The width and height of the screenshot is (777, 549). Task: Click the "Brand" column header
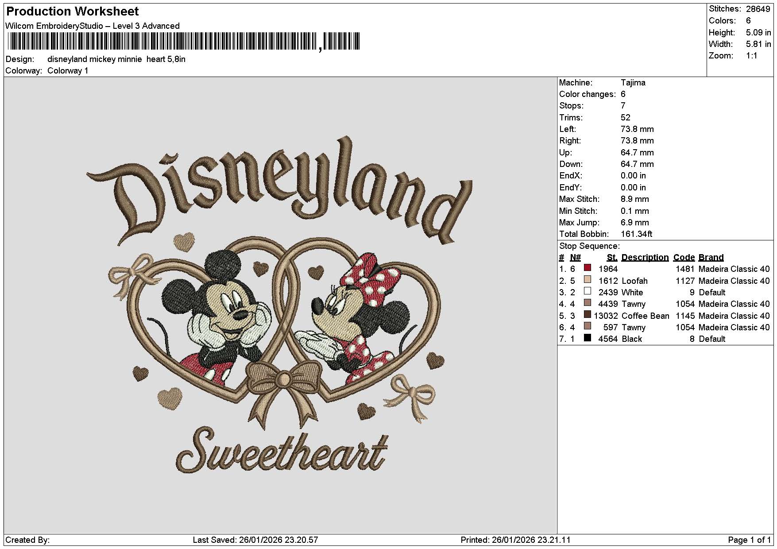click(711, 258)
